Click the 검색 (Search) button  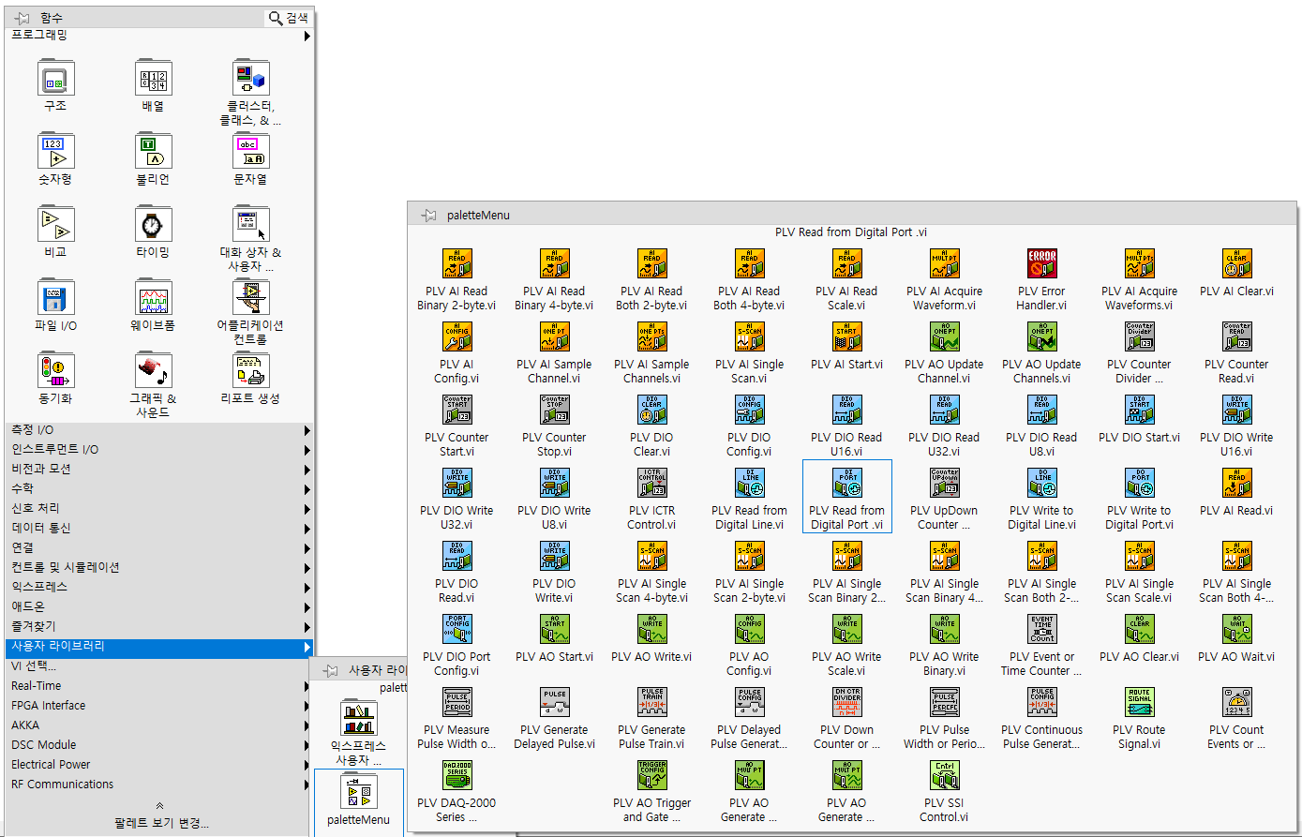click(289, 18)
